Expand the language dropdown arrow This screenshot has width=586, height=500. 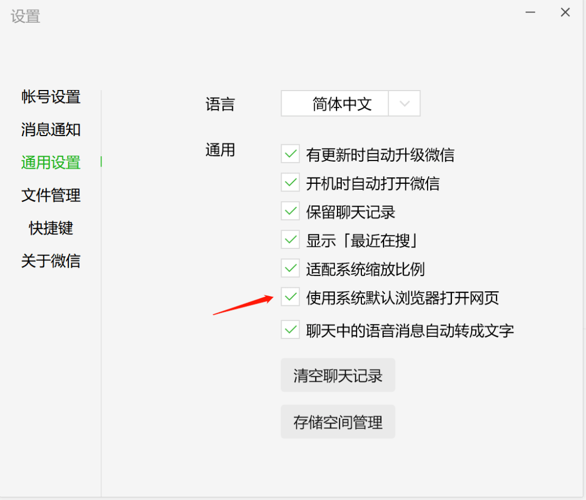pos(404,104)
